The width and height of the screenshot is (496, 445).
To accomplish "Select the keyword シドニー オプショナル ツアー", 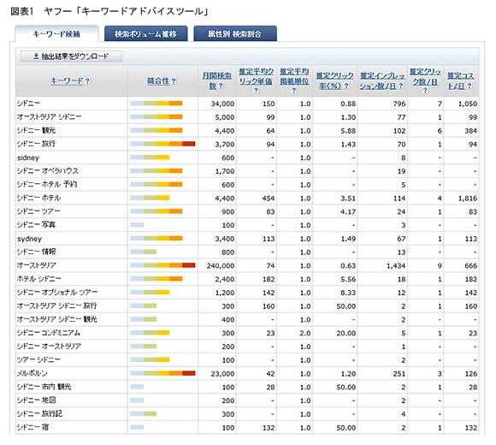I will tap(57, 293).
